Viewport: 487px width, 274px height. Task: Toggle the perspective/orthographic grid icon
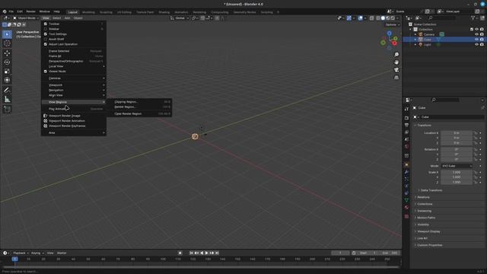click(x=396, y=78)
